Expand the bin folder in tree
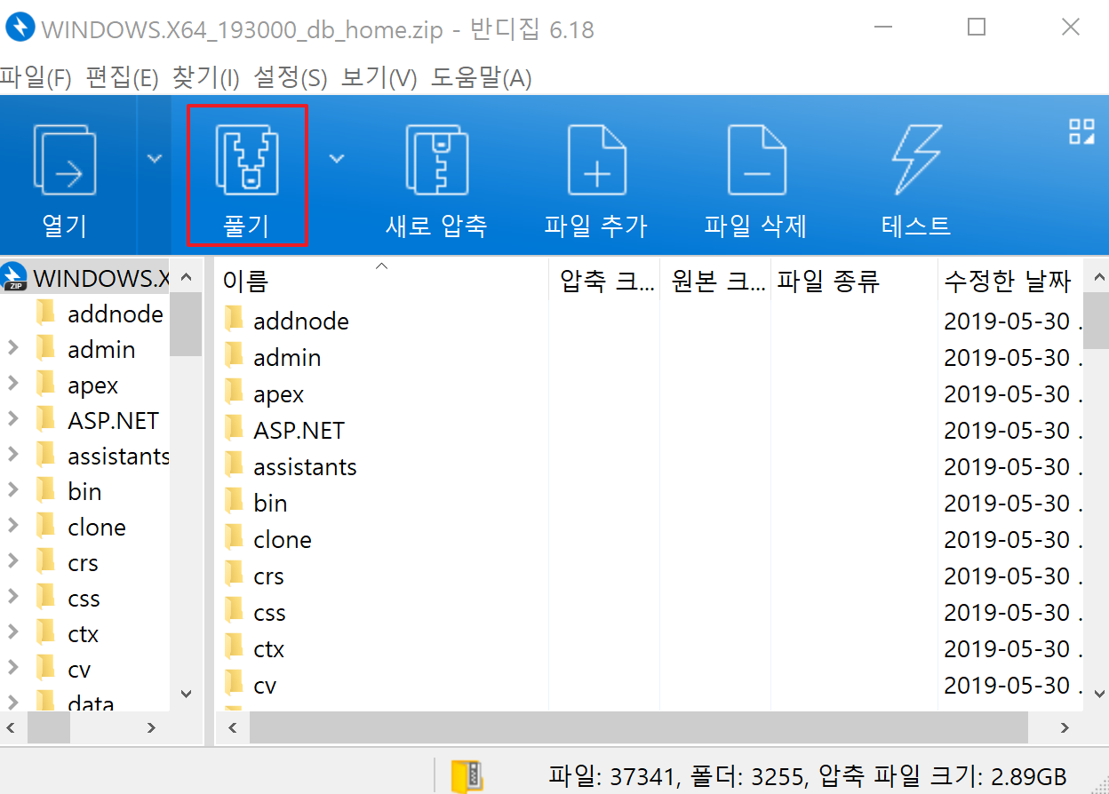This screenshot has height=794, width=1109. (12, 491)
